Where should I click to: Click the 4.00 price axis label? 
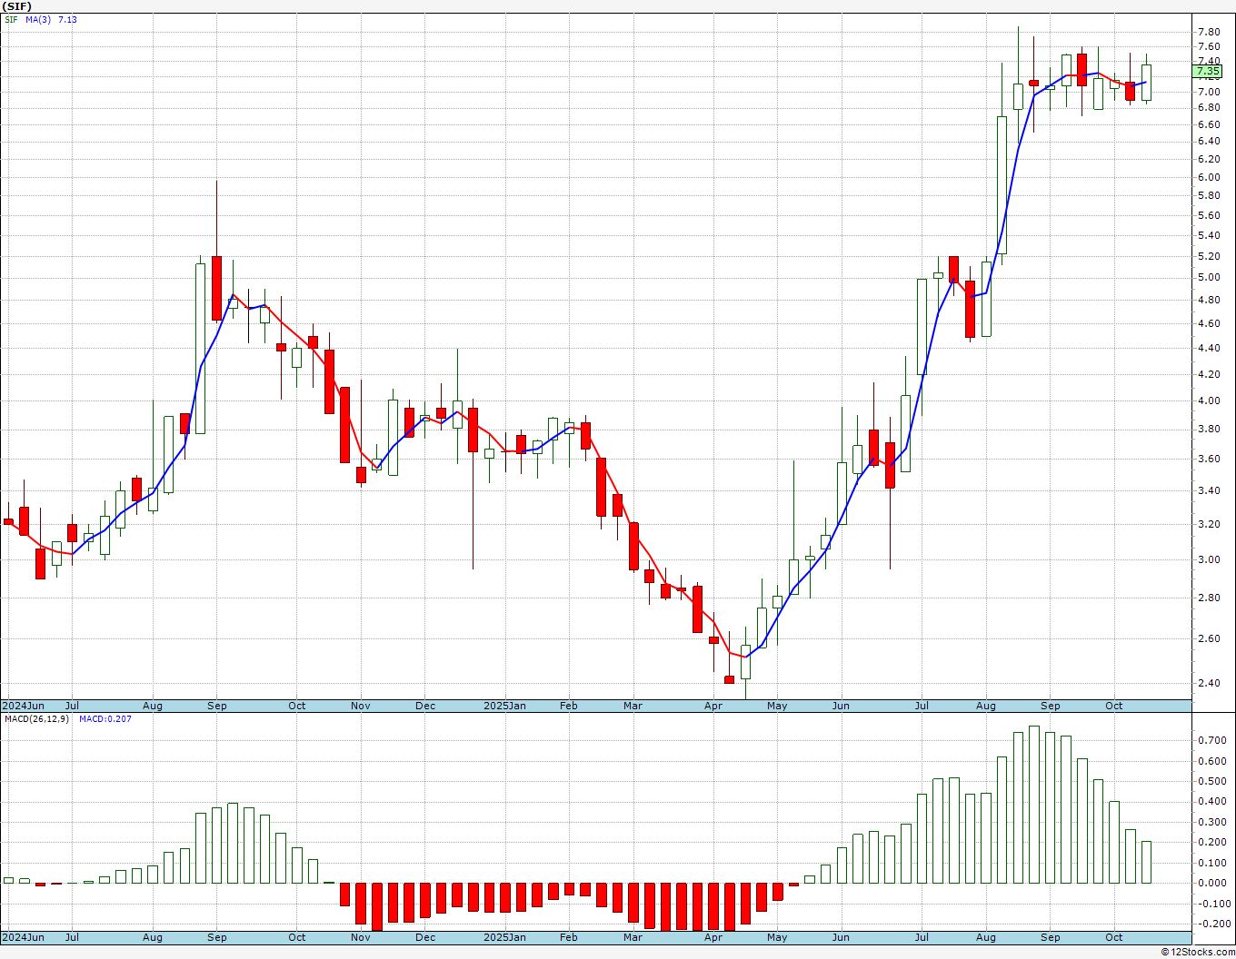coord(1208,400)
